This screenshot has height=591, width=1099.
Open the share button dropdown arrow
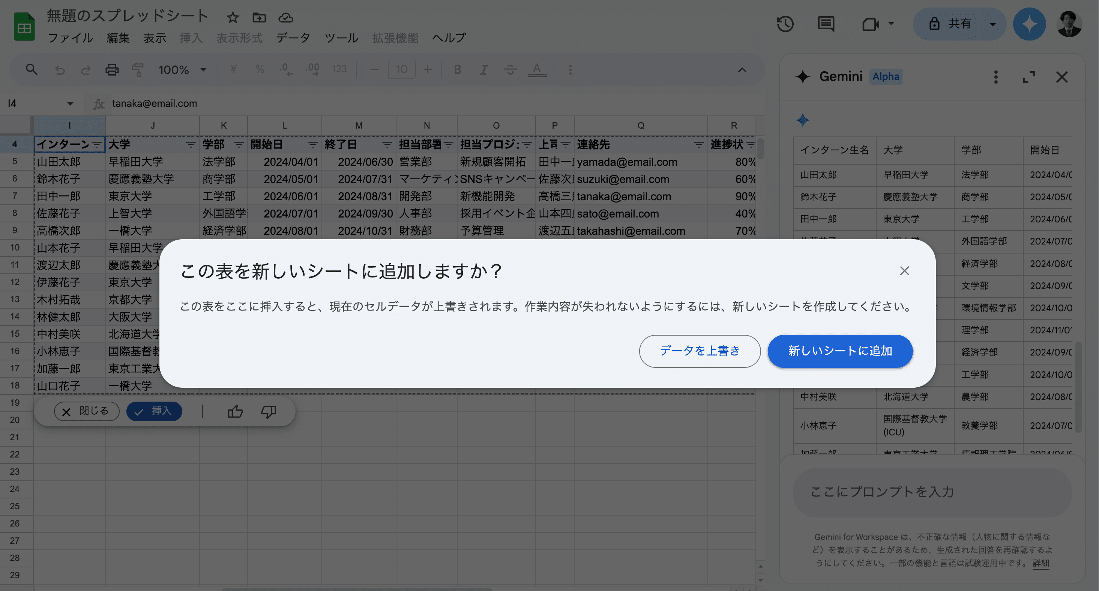click(993, 24)
